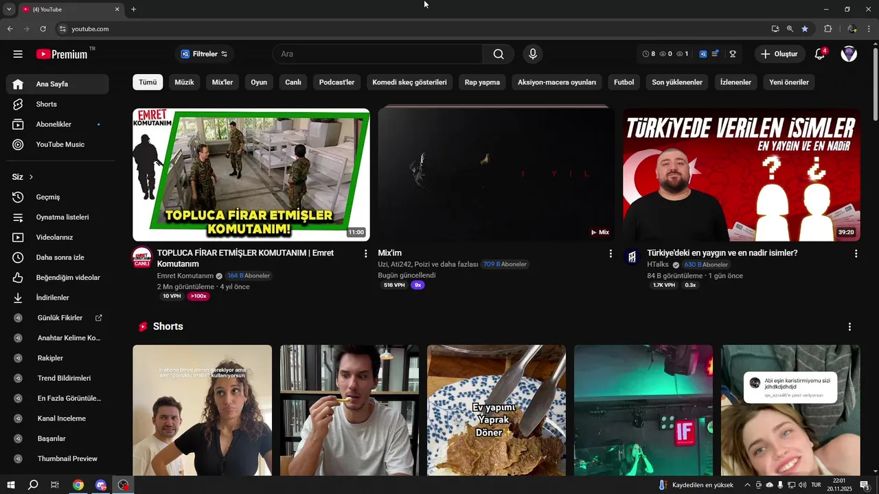Screen dimensions: 879x494
Task: Open options menu for Mix'im
Action: point(610,254)
